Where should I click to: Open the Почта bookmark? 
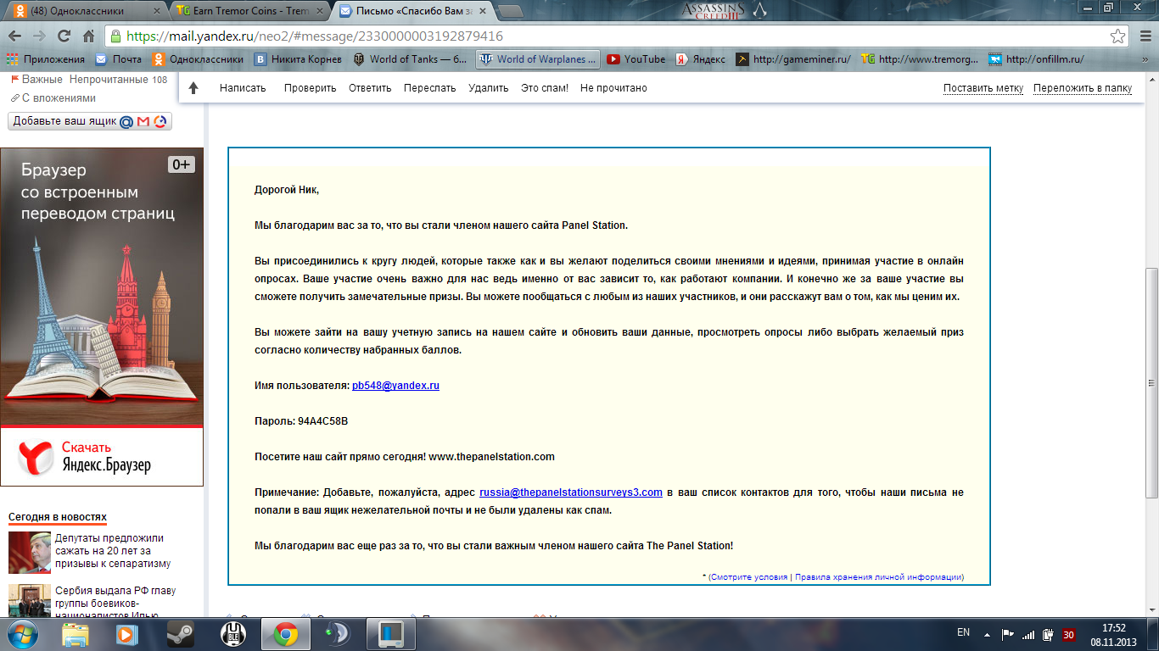click(x=118, y=59)
